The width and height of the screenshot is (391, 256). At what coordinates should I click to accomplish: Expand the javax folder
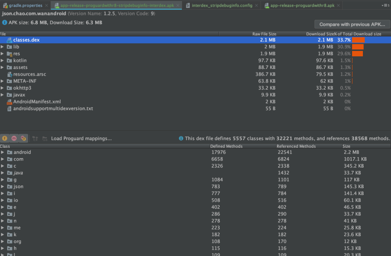click(2, 95)
